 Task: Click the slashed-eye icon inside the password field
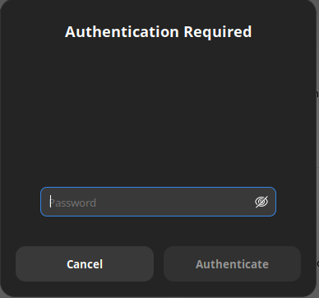tap(261, 202)
